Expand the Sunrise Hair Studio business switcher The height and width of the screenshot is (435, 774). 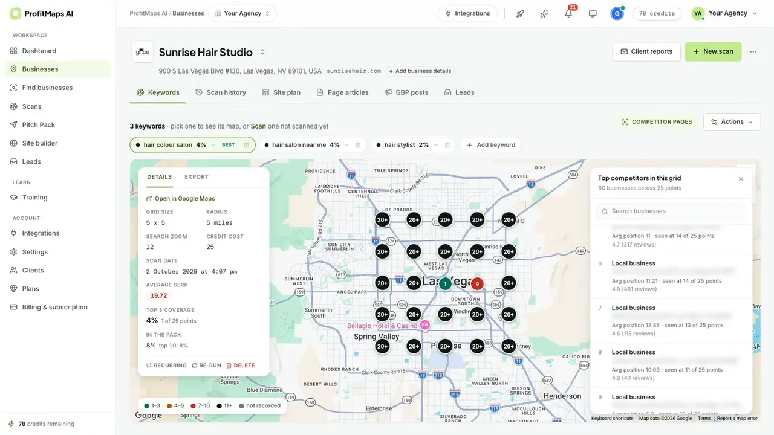pyautogui.click(x=262, y=52)
